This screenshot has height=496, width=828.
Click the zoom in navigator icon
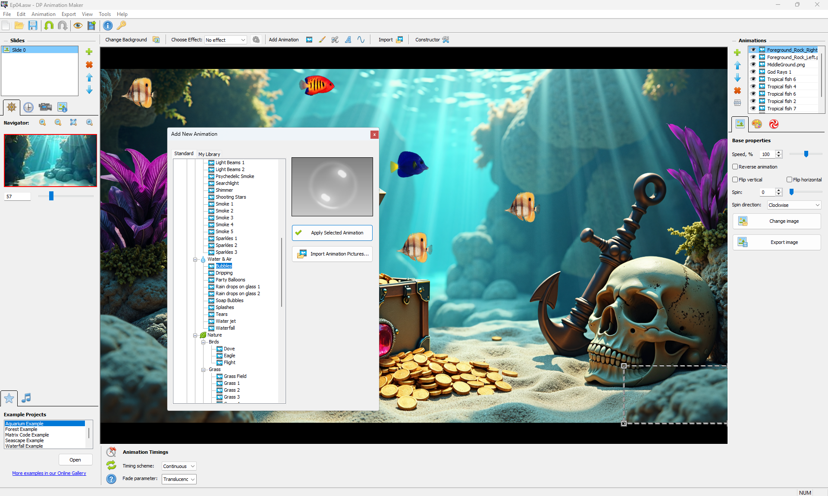(x=42, y=122)
